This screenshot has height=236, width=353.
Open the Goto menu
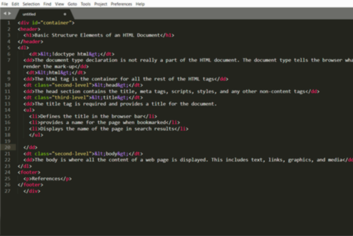click(73, 3)
